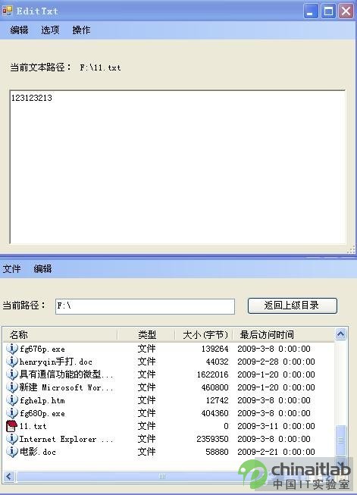Select the fghelp.htm file icon
This screenshot has width=357, height=495.
[11, 400]
